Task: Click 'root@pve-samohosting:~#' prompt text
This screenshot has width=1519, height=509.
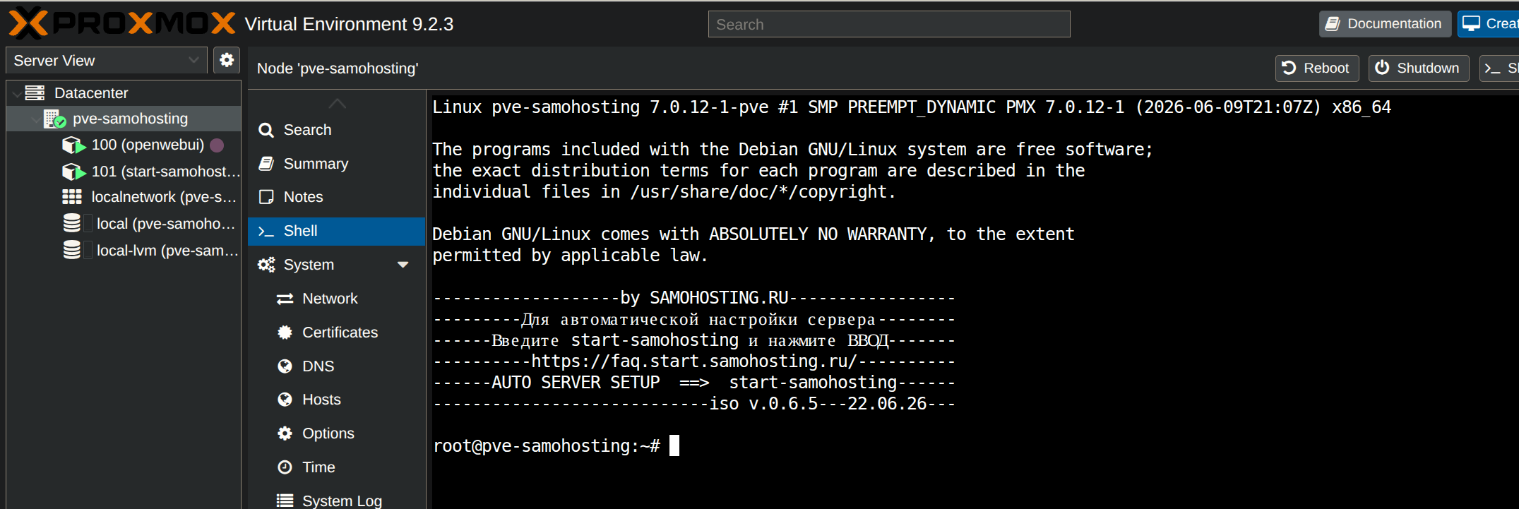Action: 547,446
